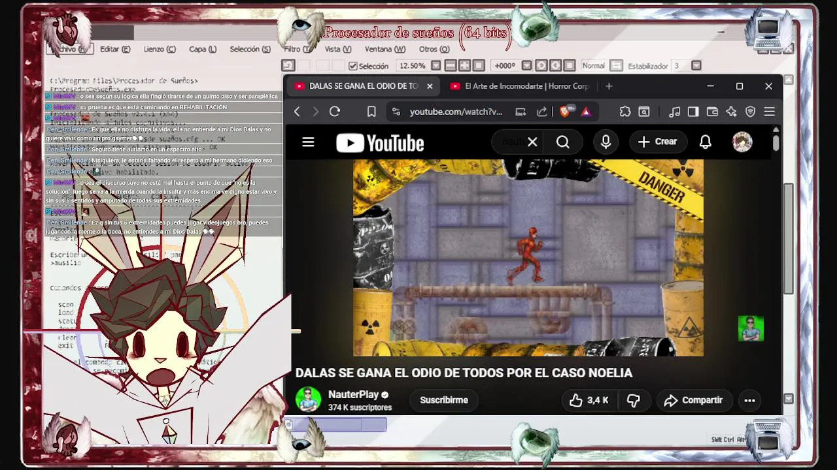837x470 pixels.
Task: Zoom out with the minus button in toolbar
Action: [450, 66]
